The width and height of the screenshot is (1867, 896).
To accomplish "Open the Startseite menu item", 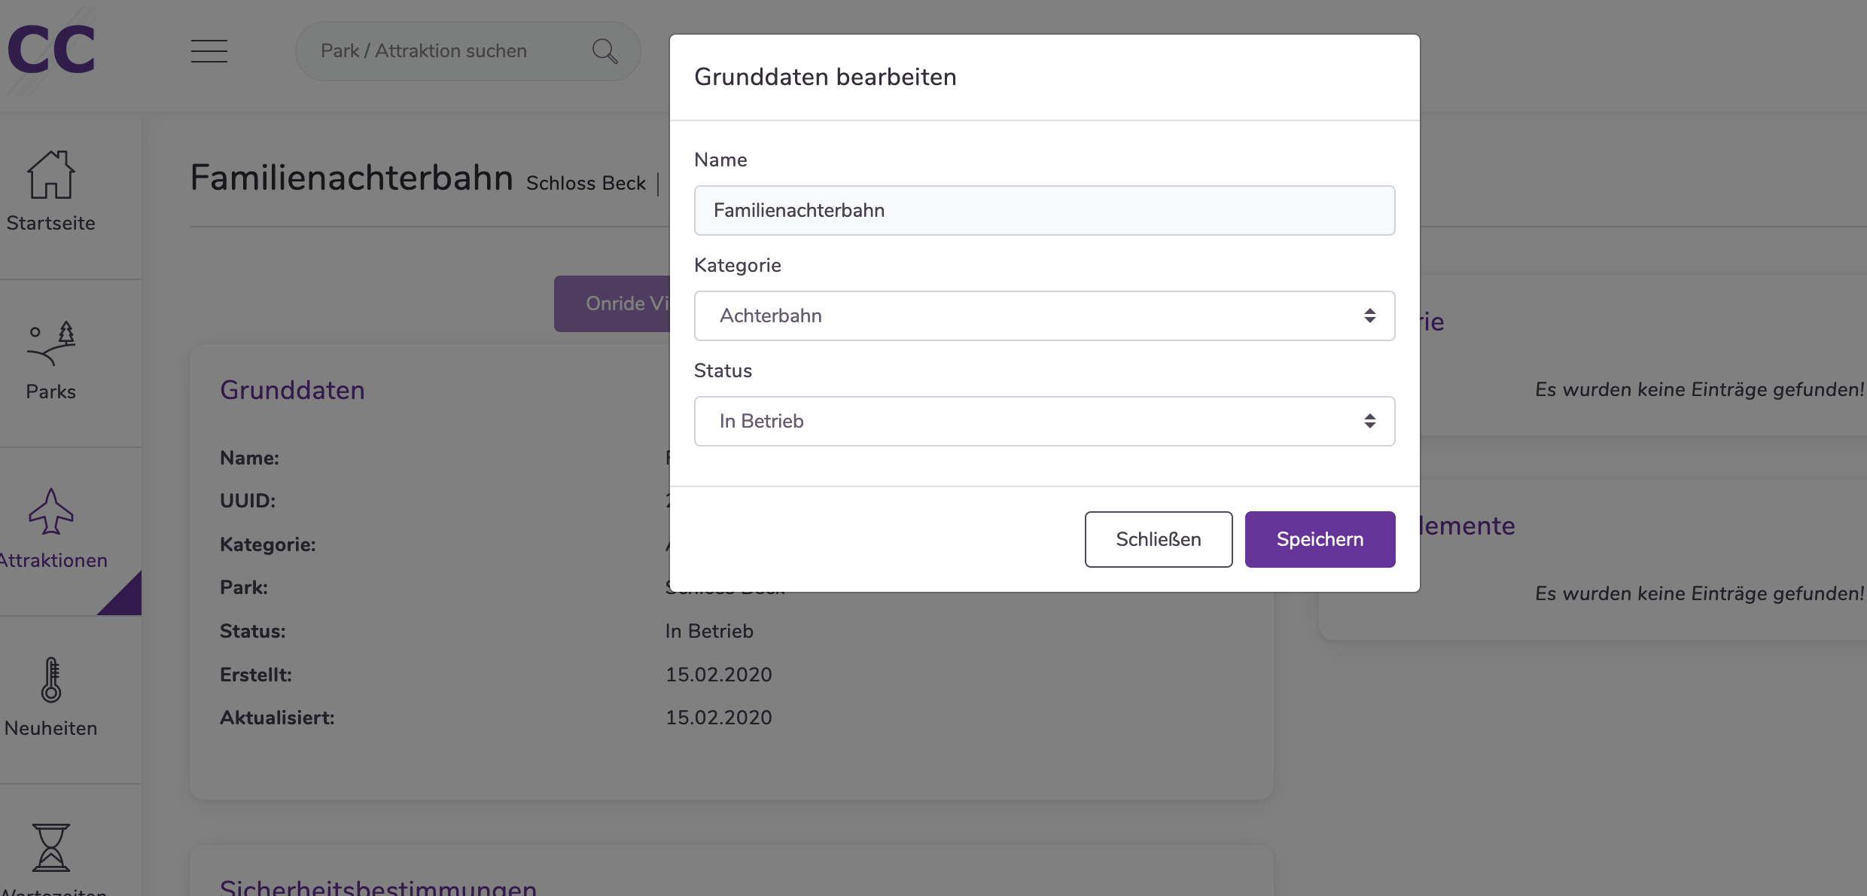I will point(51,196).
